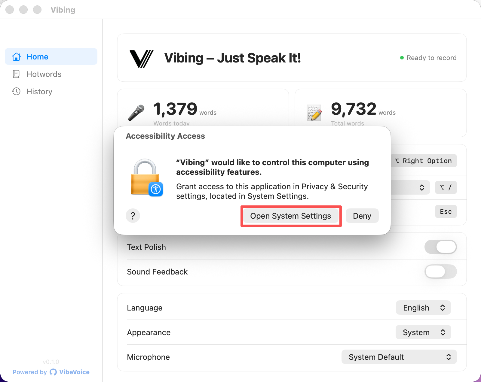Open the Appearance dropdown showing System
The height and width of the screenshot is (382, 481).
(423, 332)
